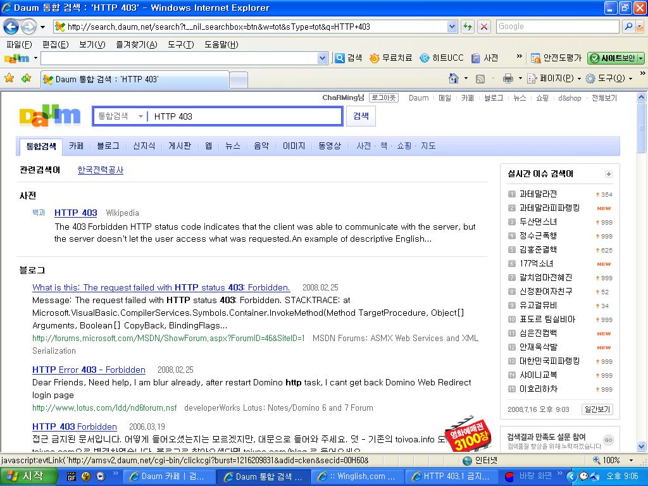
Task: Open the 파일(F) menu
Action: click(x=19, y=44)
